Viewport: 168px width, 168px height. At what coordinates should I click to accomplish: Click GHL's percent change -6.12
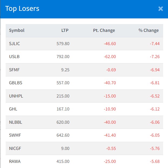[155, 109]
